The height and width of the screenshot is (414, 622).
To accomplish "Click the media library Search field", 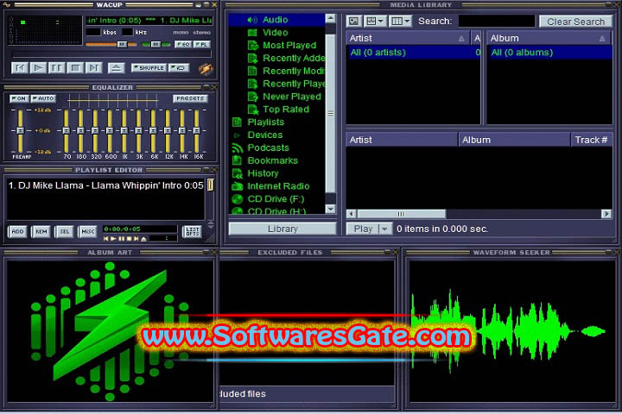I will 496,21.
